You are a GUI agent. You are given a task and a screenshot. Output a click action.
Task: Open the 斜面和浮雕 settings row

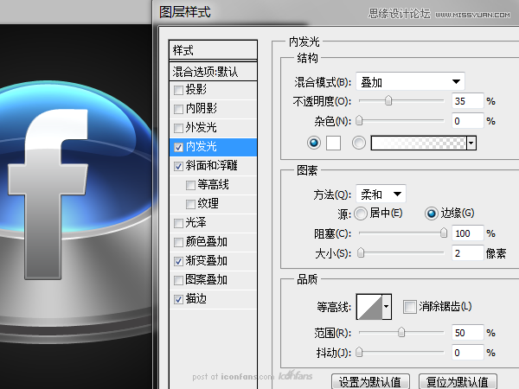(213, 166)
